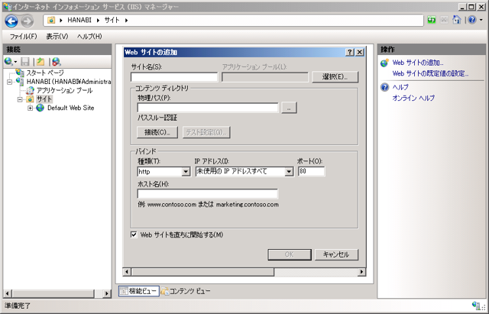489x314 pixels.
Task: Open dropdown arrow beside toolbar Help icon
Action: click(481, 20)
